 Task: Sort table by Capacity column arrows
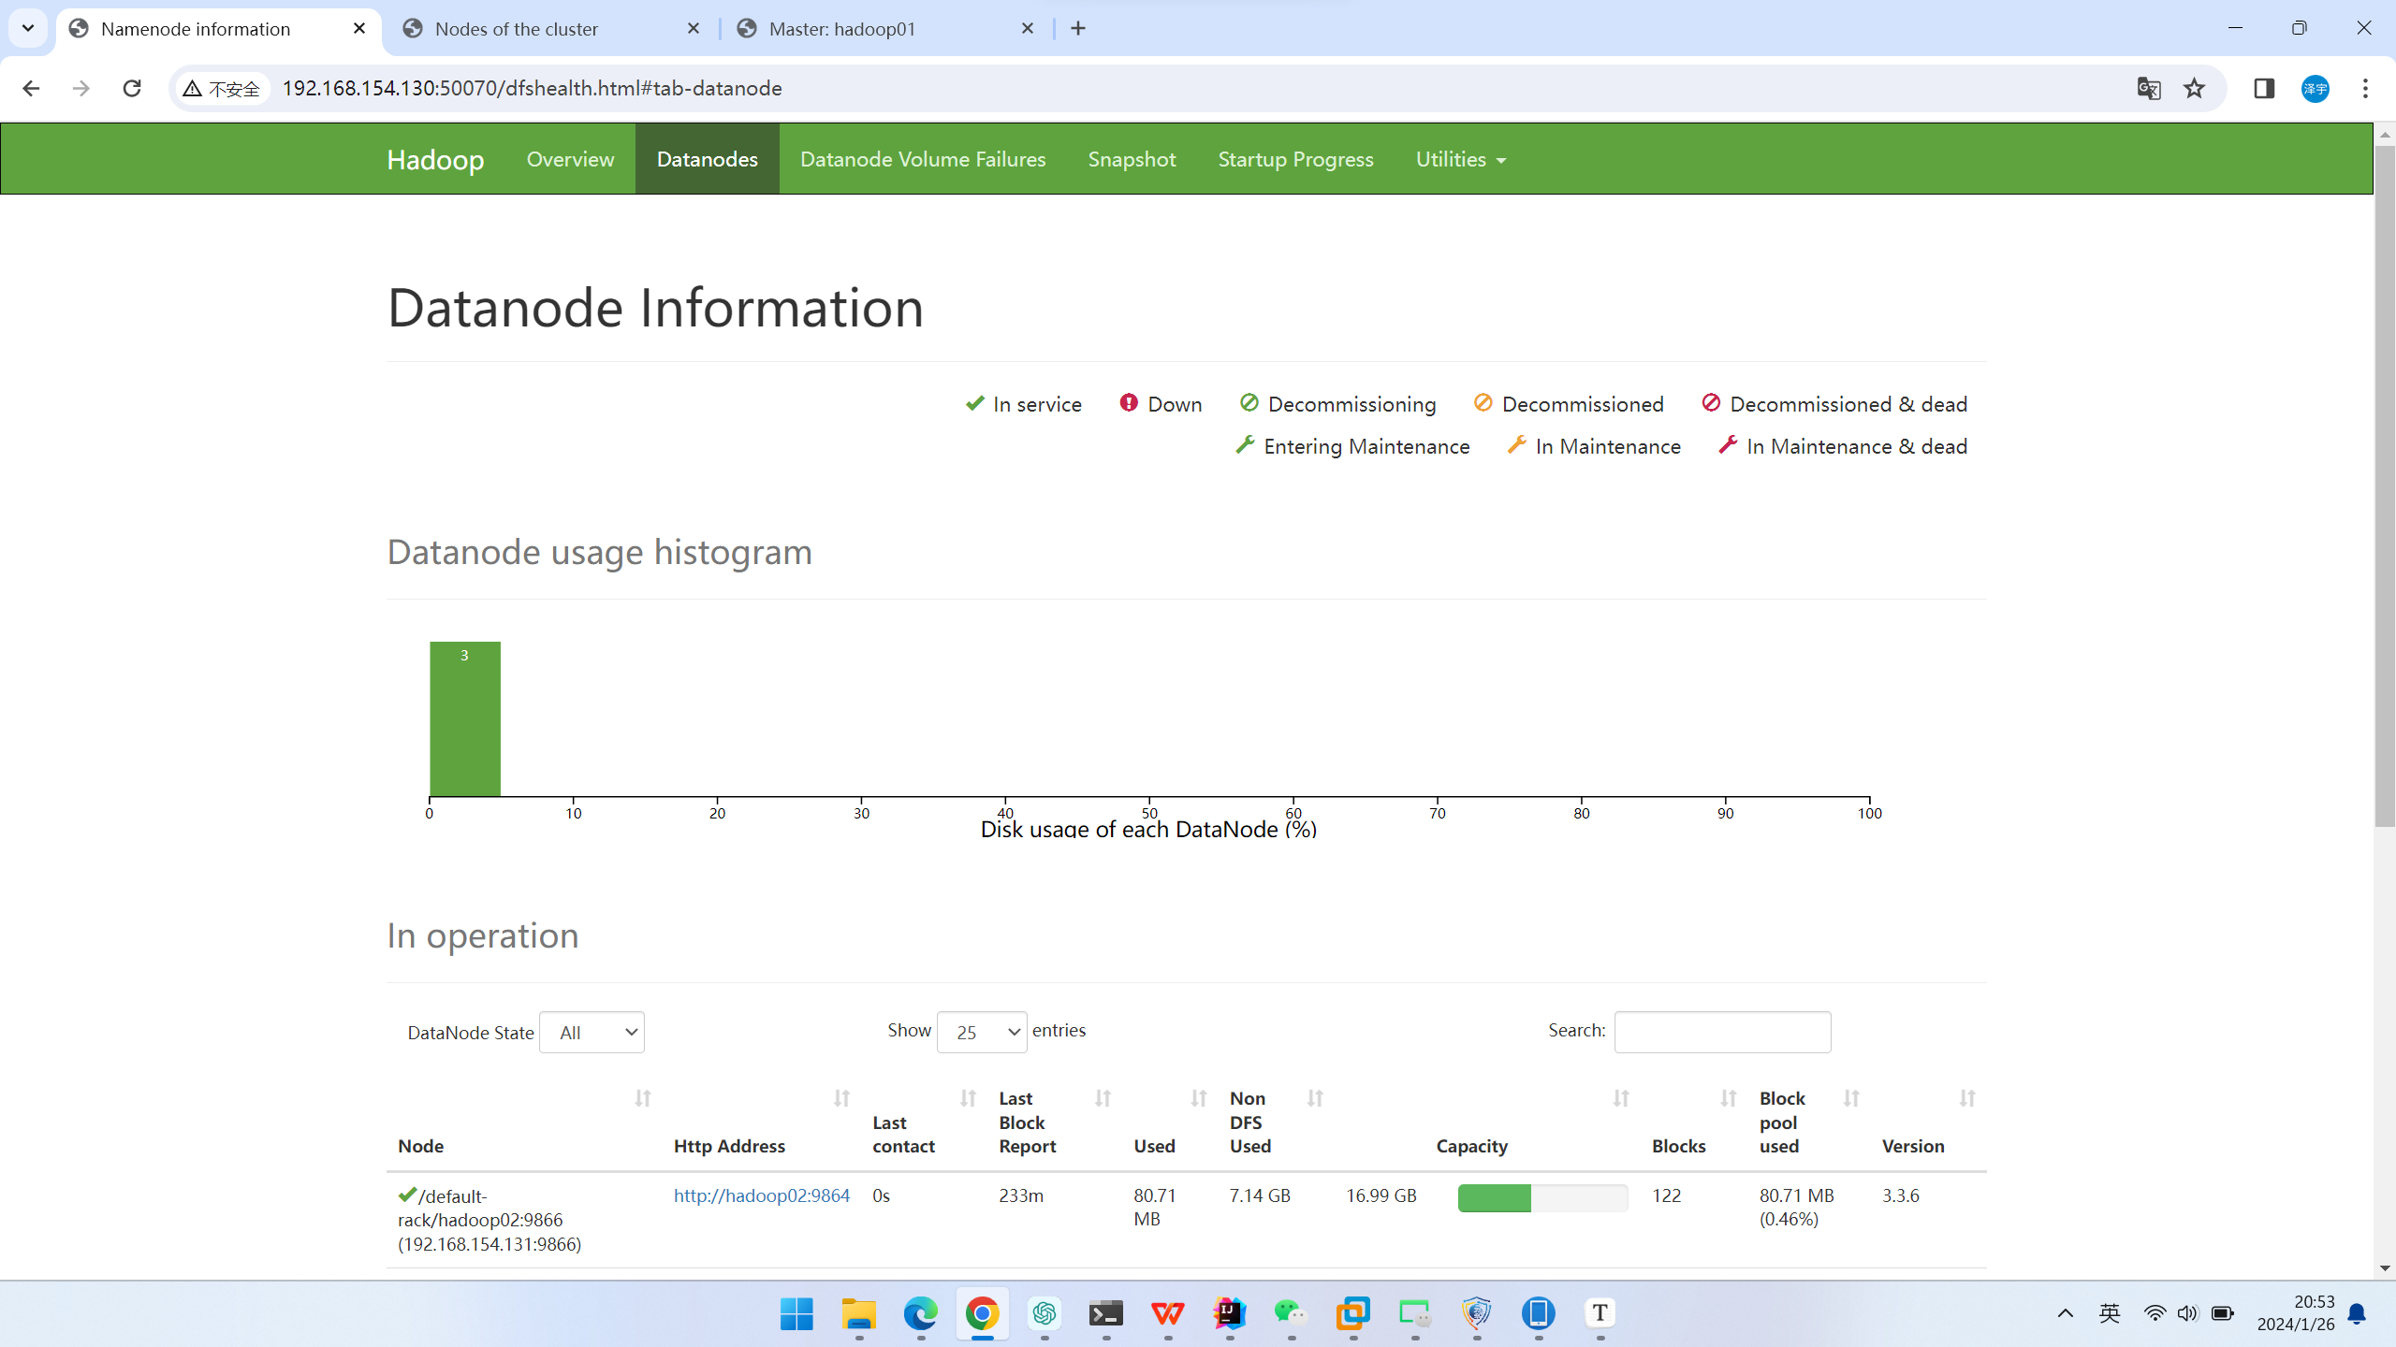click(1621, 1098)
